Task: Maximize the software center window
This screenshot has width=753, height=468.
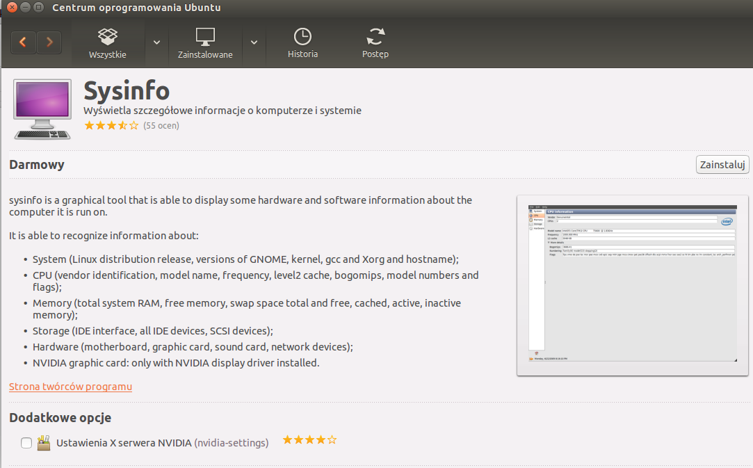Action: (x=39, y=7)
